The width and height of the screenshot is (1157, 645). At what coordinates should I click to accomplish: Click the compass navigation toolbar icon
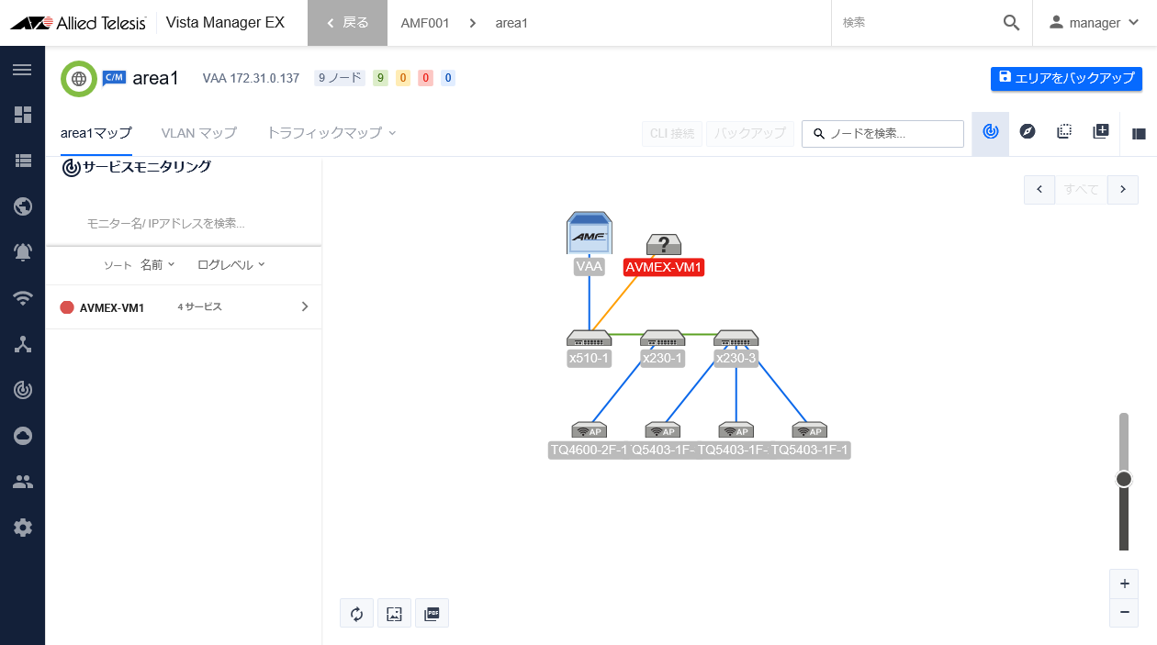1028,132
